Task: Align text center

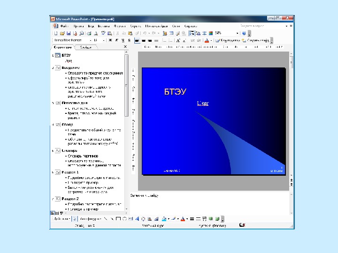Action: coord(144,40)
